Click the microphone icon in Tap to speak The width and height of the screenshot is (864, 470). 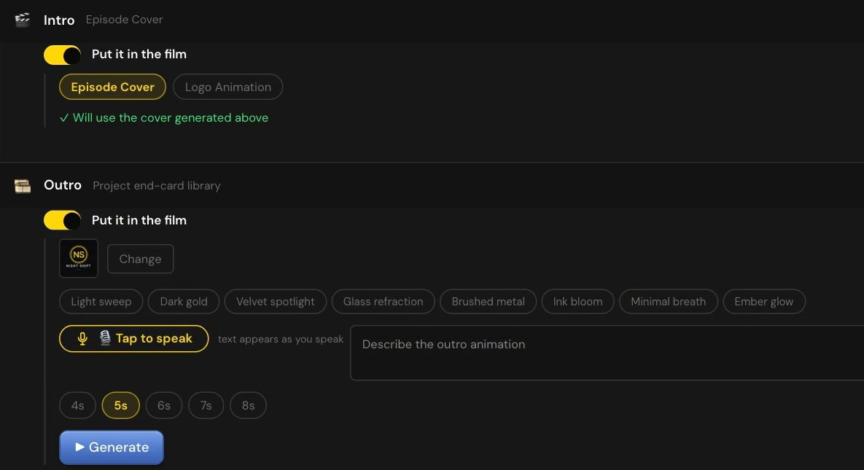(x=82, y=338)
